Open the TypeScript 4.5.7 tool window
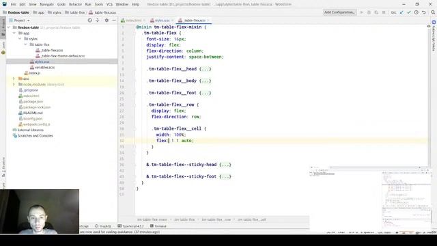The image size is (437, 246). (130, 226)
